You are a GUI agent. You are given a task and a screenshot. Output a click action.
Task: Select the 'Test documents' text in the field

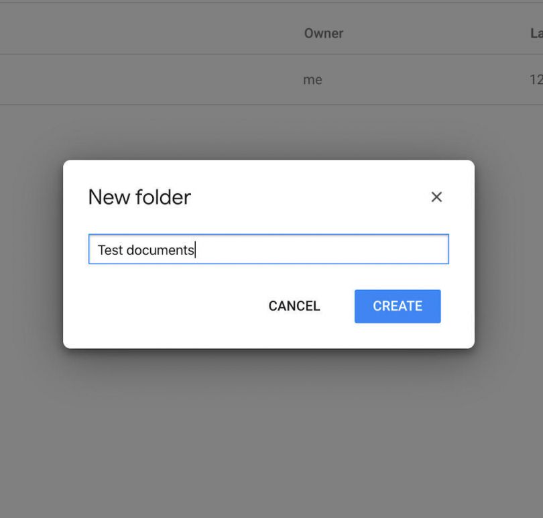pos(147,249)
